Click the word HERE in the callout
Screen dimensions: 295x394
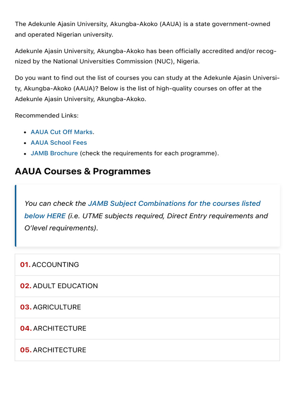[x=56, y=216]
